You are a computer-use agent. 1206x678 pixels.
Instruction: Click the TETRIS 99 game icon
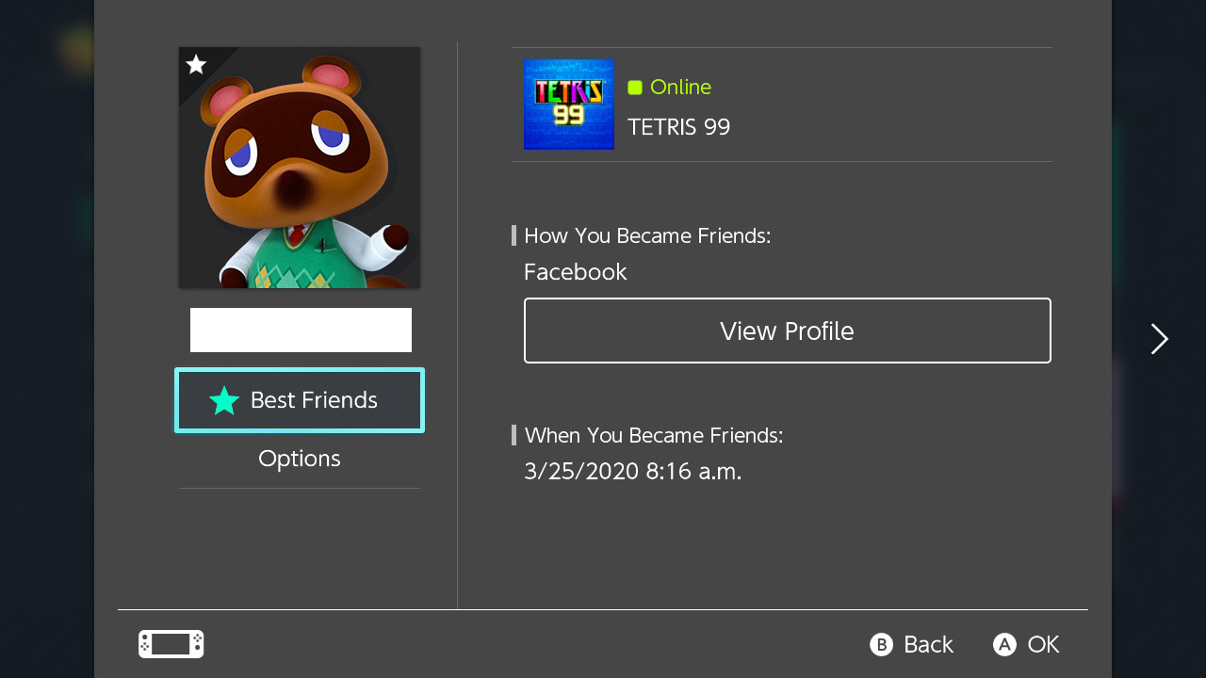tap(568, 105)
